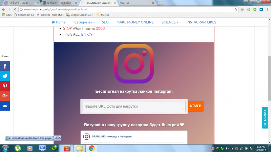This screenshot has width=271, height=152.
Task: Open Google Session IDs bookmark
Action: [80, 15]
